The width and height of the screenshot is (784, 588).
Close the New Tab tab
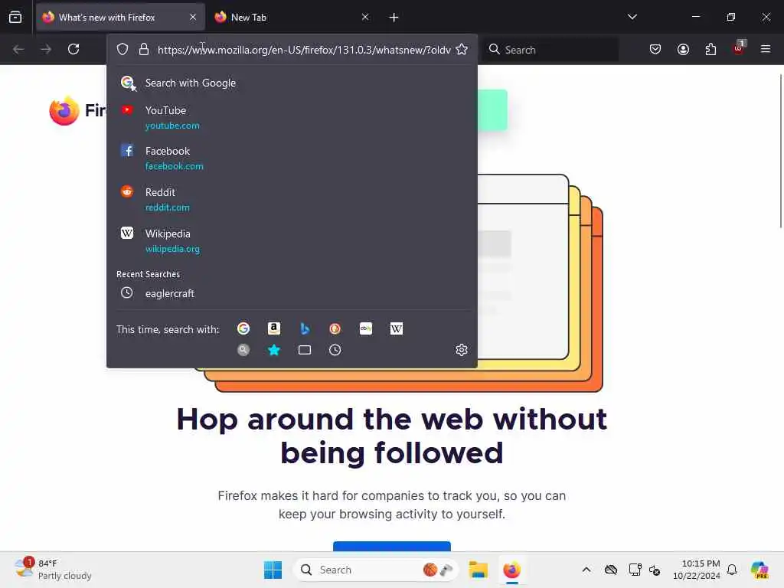tap(365, 18)
